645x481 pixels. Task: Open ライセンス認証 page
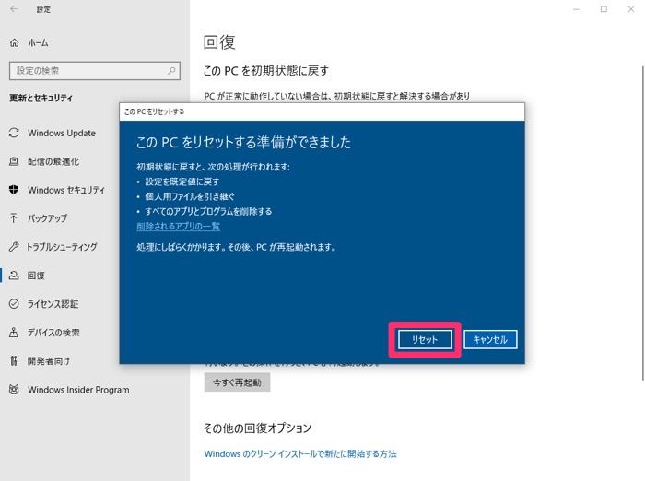53,304
